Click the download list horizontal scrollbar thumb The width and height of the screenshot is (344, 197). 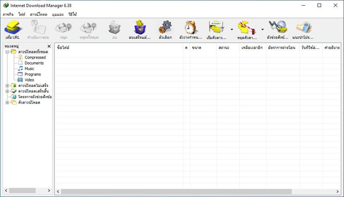[176, 191]
